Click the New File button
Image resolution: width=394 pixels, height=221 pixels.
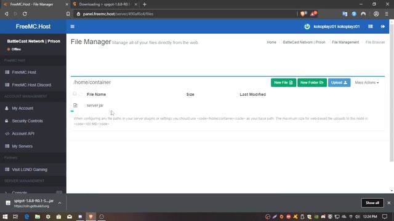[x=283, y=82]
